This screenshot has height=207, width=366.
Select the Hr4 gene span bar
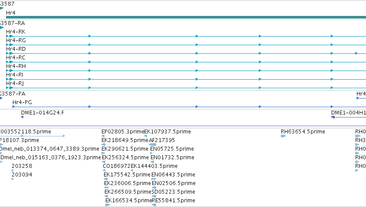186,17
